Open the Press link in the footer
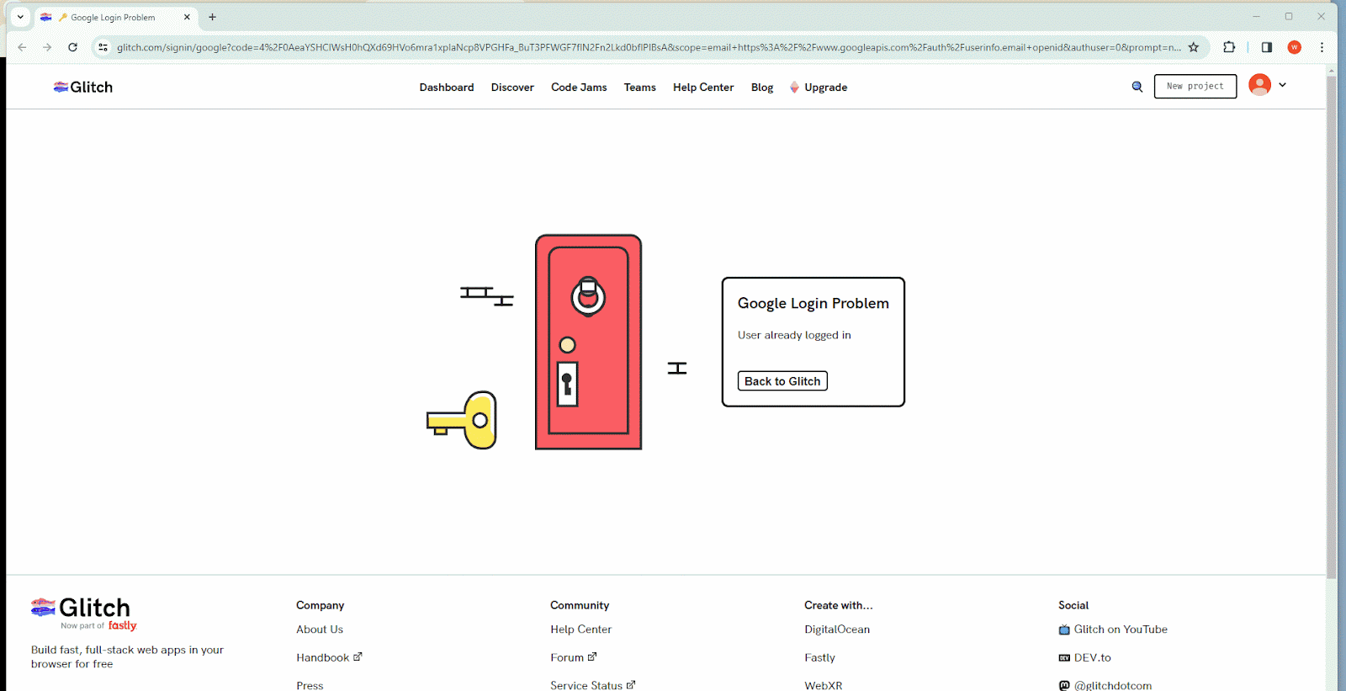 click(310, 685)
